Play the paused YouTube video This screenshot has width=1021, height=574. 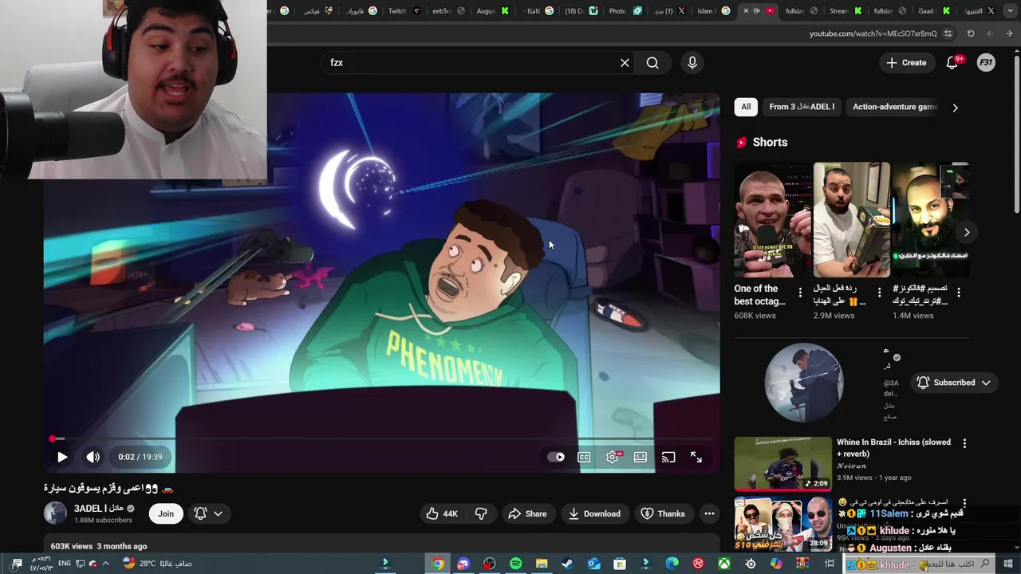click(x=62, y=457)
